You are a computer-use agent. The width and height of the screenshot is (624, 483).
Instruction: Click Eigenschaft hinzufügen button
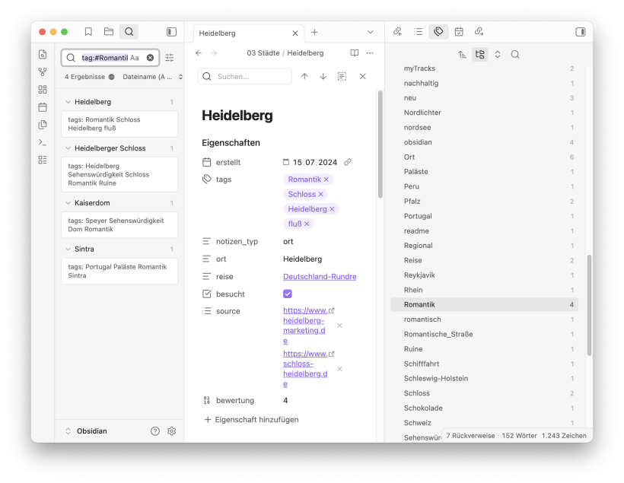251,420
